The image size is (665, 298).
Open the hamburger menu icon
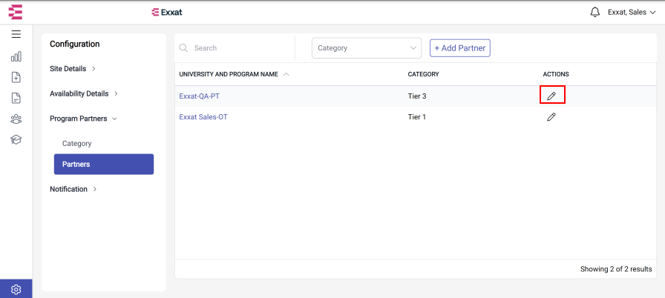pos(16,34)
